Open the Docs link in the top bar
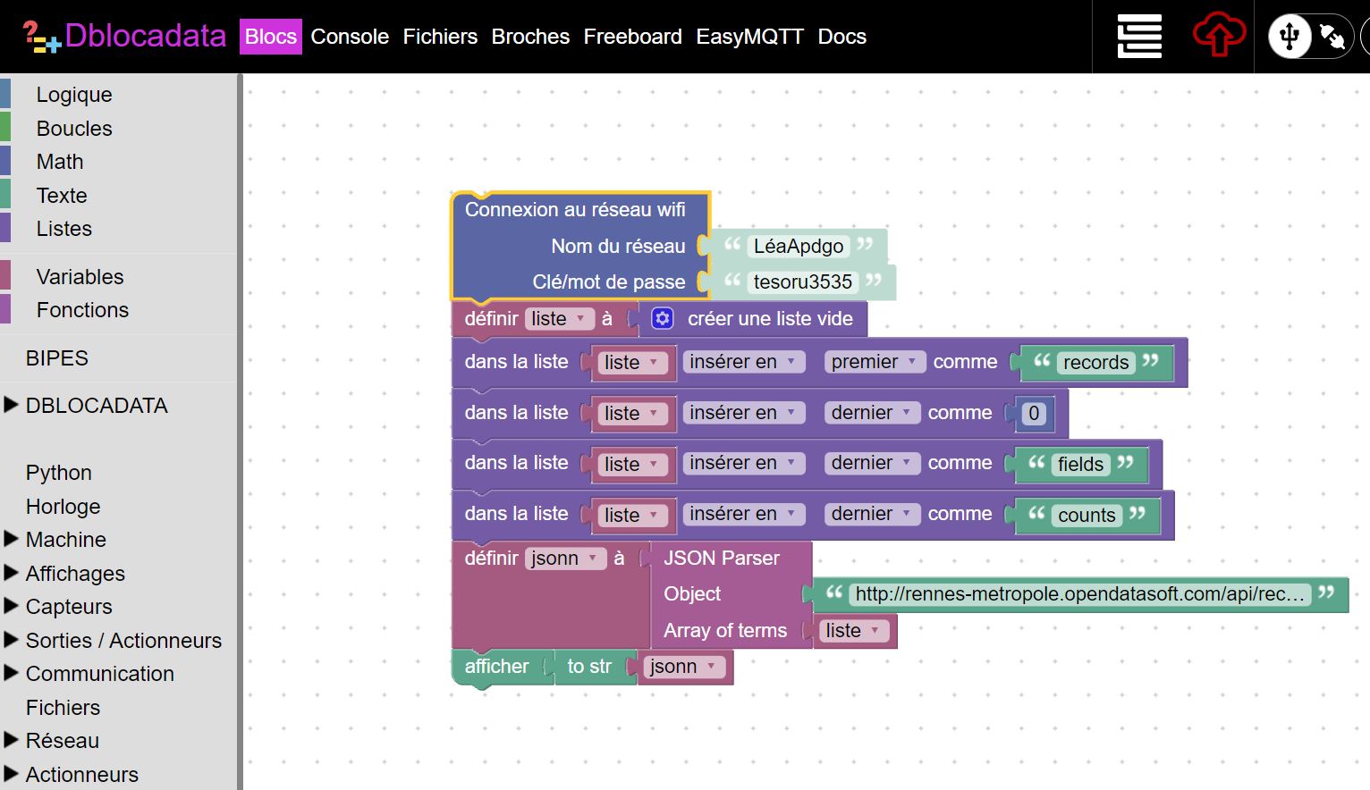 [841, 37]
